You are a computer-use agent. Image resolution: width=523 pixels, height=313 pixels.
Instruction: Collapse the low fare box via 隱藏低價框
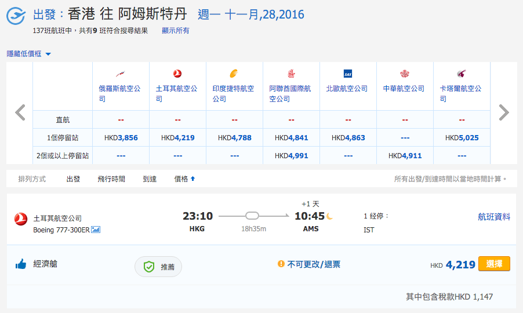[28, 54]
